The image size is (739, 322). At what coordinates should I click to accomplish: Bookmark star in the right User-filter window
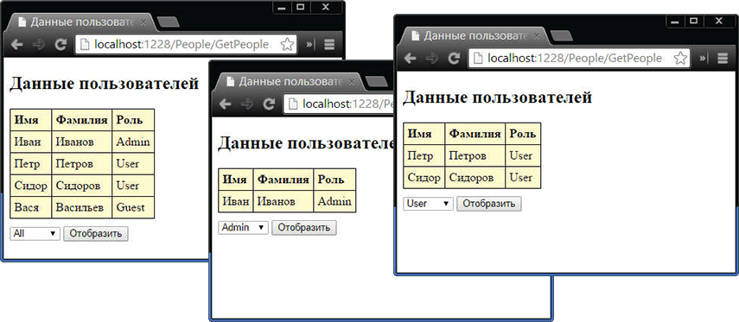click(x=680, y=59)
